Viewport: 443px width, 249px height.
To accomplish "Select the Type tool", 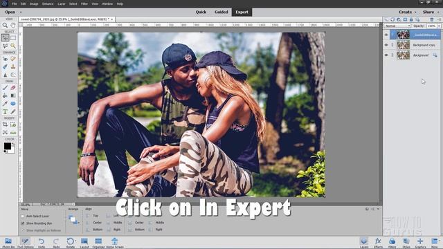I will (x=5, y=112).
